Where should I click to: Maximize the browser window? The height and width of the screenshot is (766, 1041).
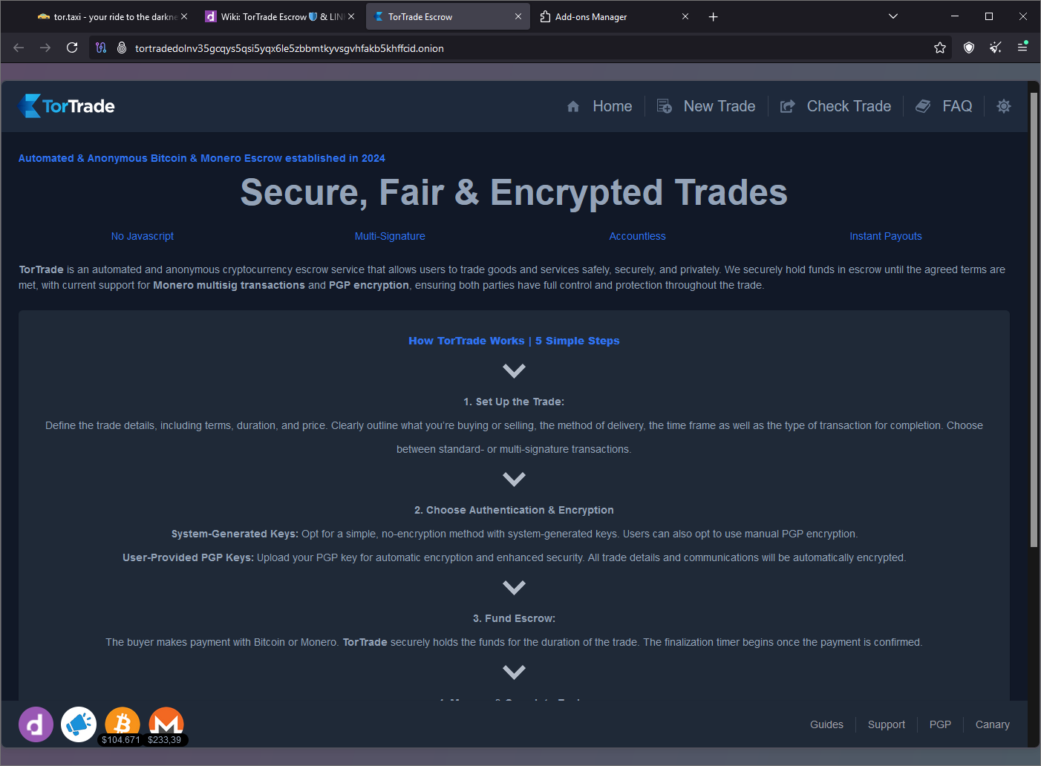989,16
